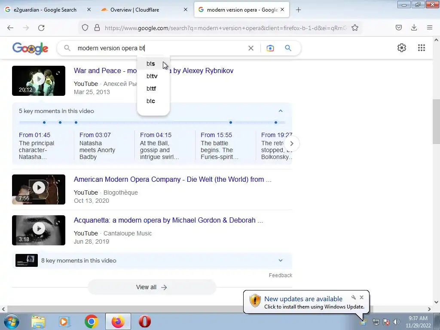Open the Firefox Downloads panel
Image resolution: width=440 pixels, height=330 pixels.
click(x=414, y=27)
